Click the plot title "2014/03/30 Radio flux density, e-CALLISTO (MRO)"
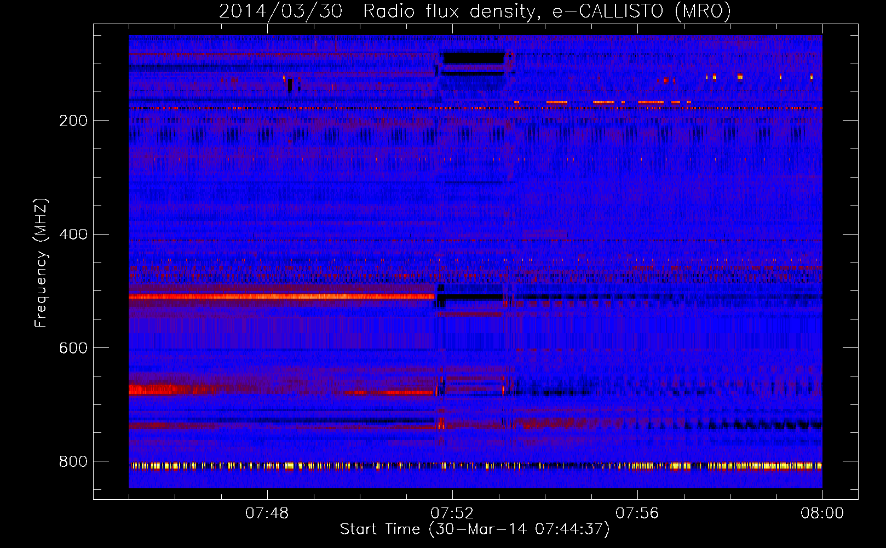The image size is (886, 548). tap(475, 11)
